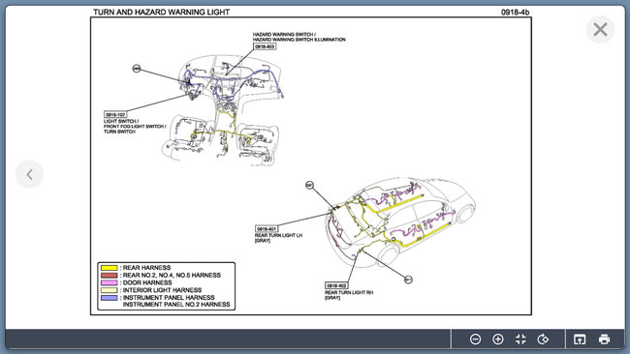Click the INTERIOR LIGHT HARNESS swatch
The height and width of the screenshot is (354, 630).
(109, 290)
